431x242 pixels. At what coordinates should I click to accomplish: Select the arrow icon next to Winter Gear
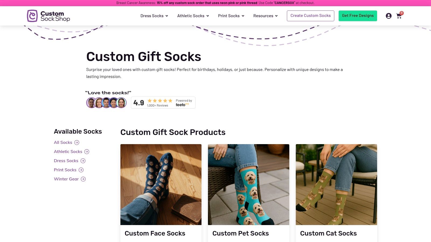point(83,179)
